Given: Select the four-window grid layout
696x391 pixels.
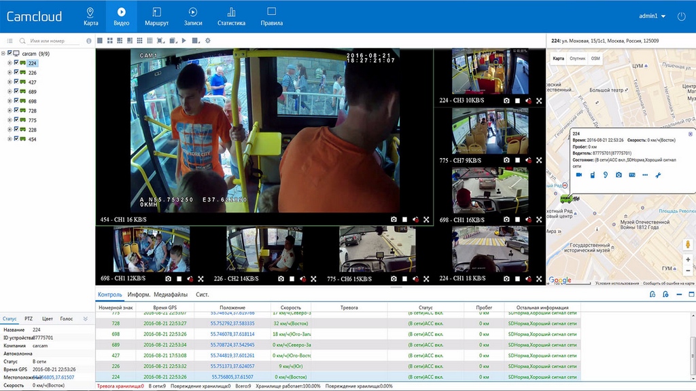Looking at the screenshot, I should pyautogui.click(x=109, y=41).
